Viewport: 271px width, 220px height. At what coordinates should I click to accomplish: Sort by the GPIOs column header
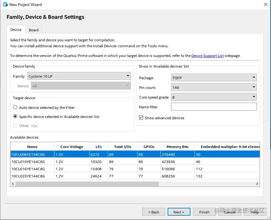(149, 146)
